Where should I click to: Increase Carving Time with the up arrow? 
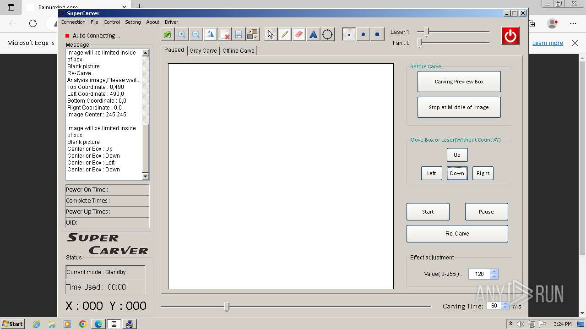[505, 303]
